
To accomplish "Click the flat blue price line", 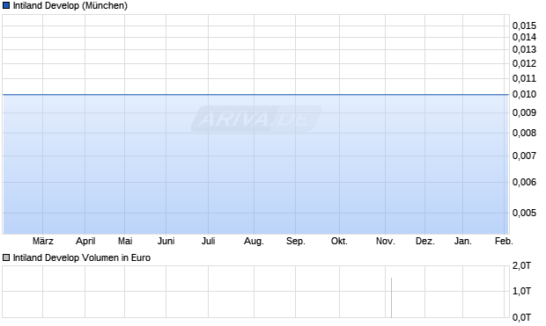I will 255,94.
